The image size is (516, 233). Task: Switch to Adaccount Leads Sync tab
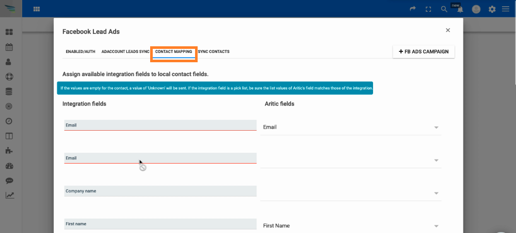click(125, 52)
